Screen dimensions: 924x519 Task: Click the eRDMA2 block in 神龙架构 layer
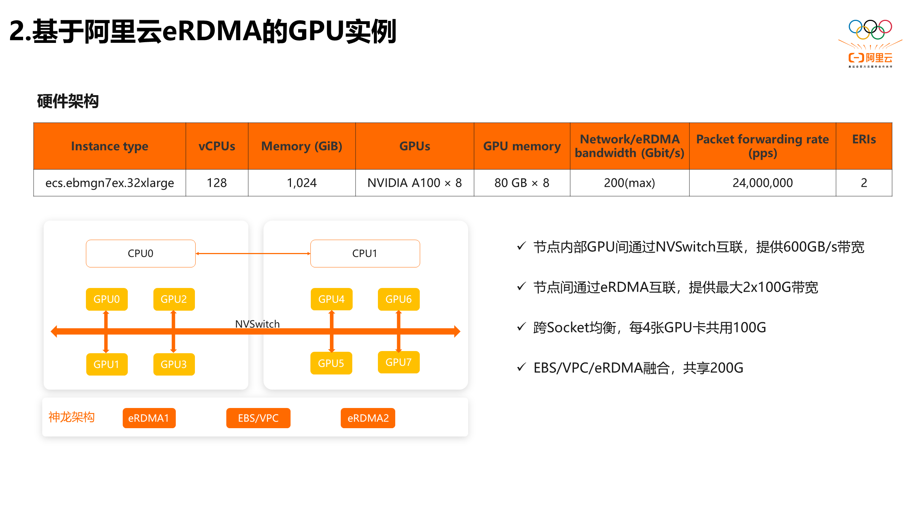pos(368,418)
